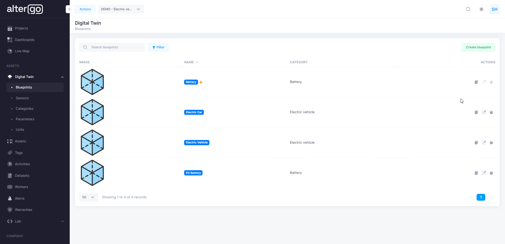Duplicate the Electric Car blueprint
This screenshot has width=505, height=244.
[x=476, y=112]
